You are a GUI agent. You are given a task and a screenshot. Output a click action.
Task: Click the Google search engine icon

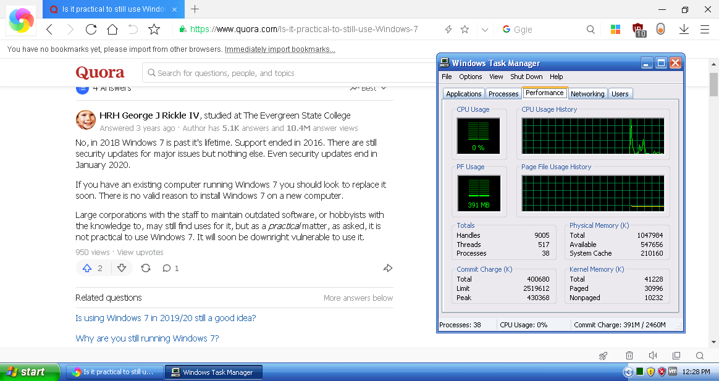[x=507, y=30]
